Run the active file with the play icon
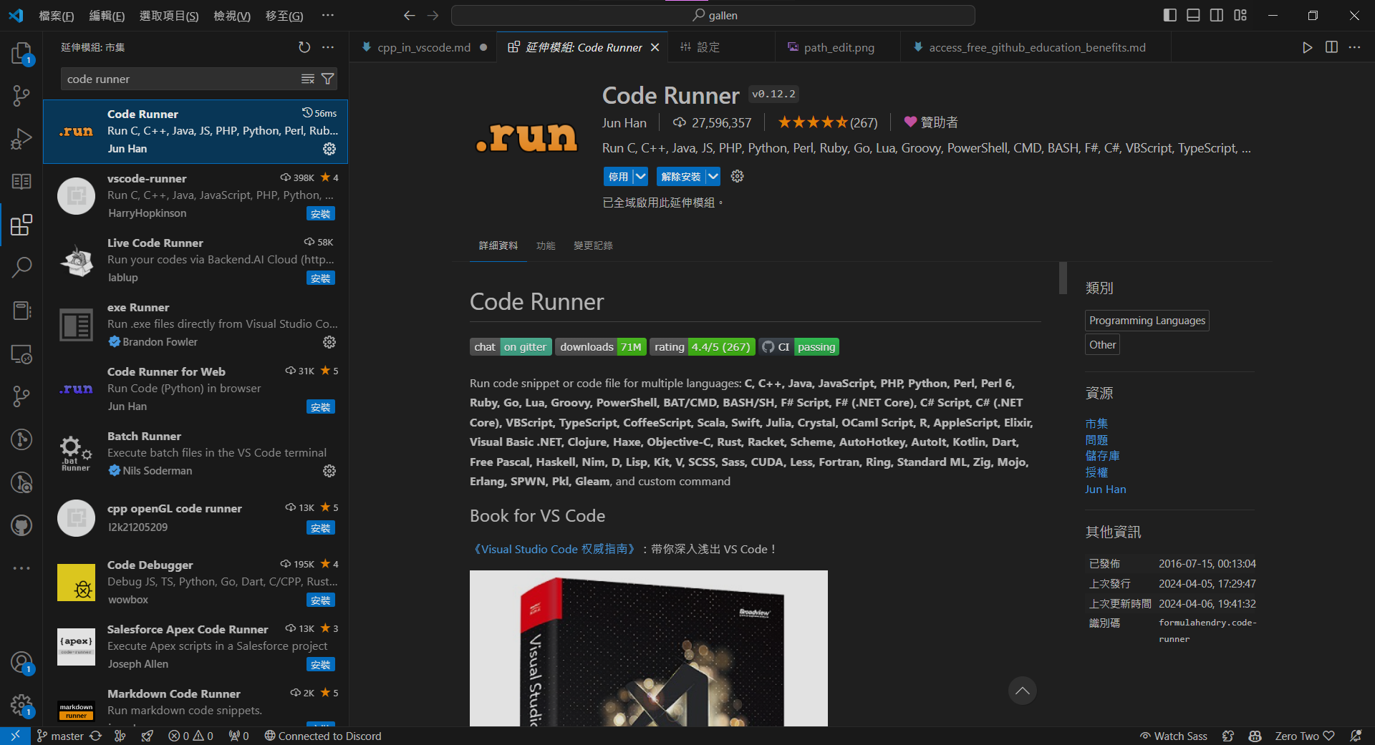The width and height of the screenshot is (1375, 745). pos(1306,47)
